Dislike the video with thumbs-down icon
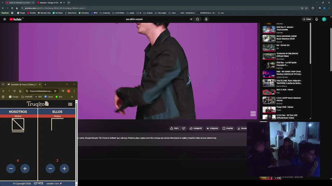 tap(183, 128)
